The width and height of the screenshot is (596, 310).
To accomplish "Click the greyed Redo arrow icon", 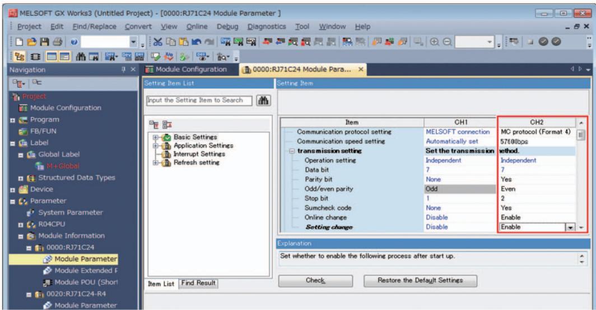I will click(209, 42).
